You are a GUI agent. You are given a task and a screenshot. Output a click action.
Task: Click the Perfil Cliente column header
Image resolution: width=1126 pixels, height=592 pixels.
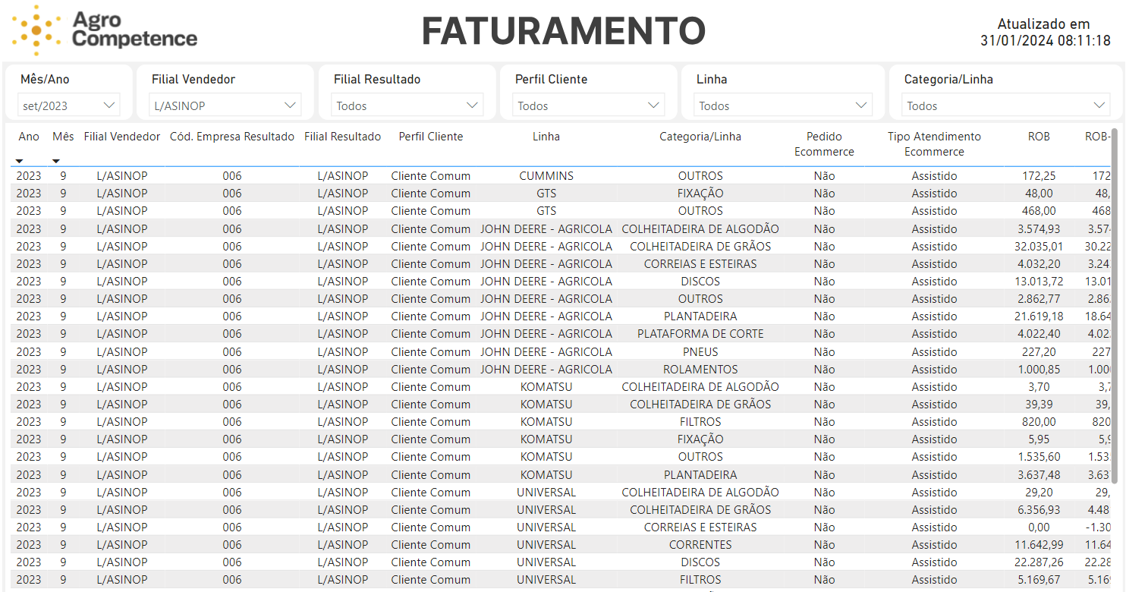click(x=431, y=137)
